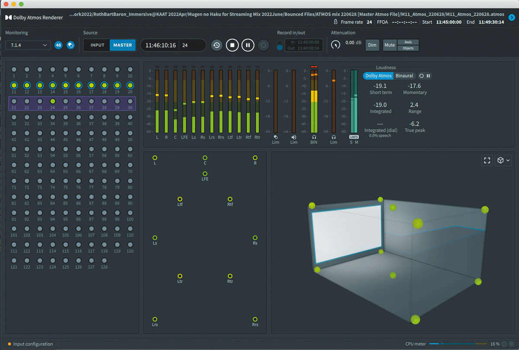Click the 16 % CPU reading
Image resolution: width=519 pixels, height=350 pixels.
click(495, 344)
